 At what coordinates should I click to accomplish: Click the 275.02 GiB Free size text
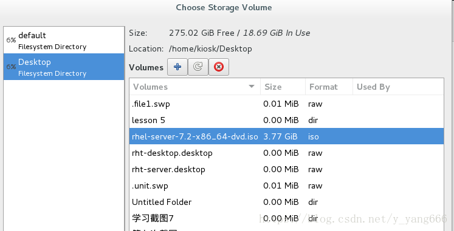point(202,33)
